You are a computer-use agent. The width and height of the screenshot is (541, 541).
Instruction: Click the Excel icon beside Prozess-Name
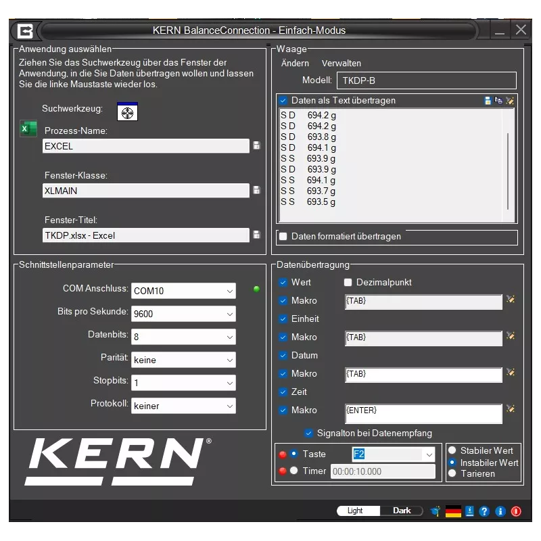click(x=28, y=130)
